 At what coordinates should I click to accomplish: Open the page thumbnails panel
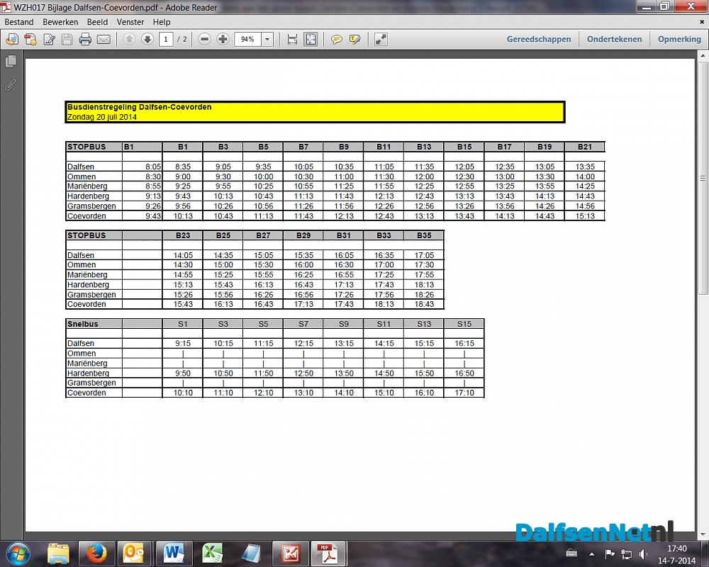[11, 61]
